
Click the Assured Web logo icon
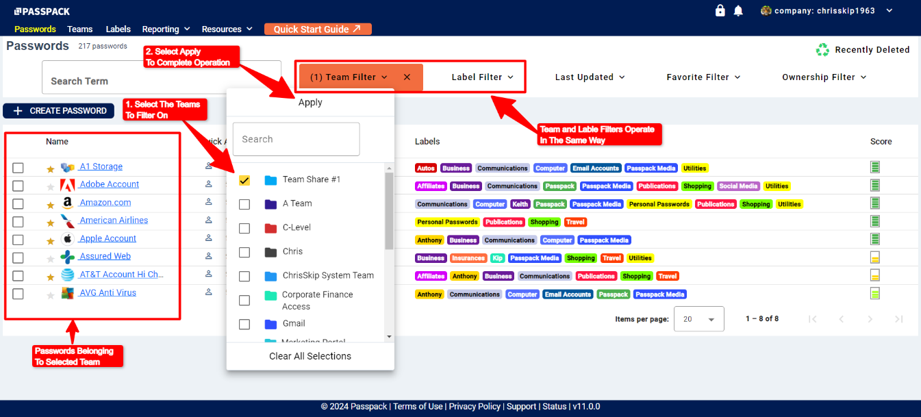pos(67,257)
